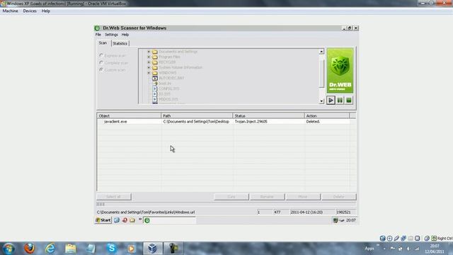The height and width of the screenshot is (255, 453).
Task: Click the scan progress bar
Action: 226,204
